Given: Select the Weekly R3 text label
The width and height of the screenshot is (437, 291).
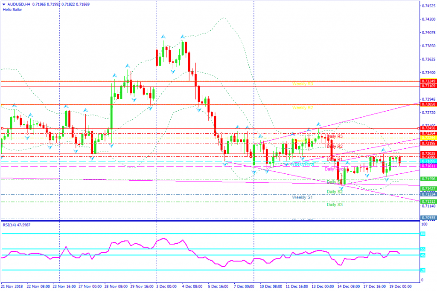Looking at the screenshot, I should click(303, 84).
